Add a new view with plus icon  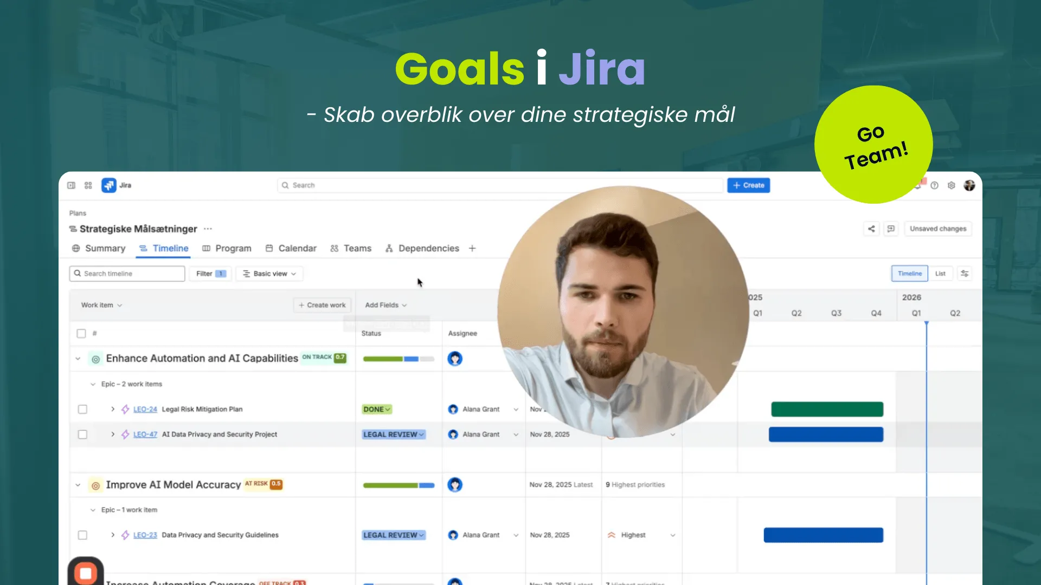coord(472,248)
